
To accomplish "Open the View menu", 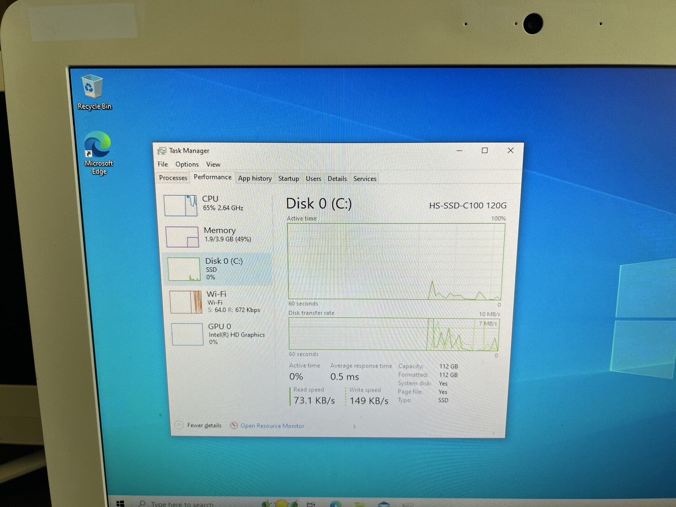I will point(213,164).
